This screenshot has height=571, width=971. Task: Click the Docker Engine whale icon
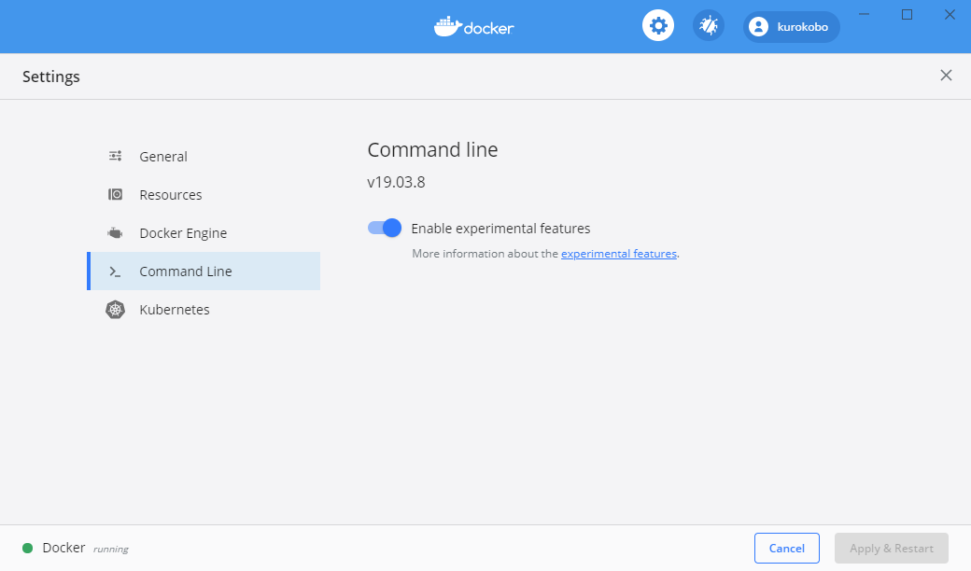tap(115, 233)
